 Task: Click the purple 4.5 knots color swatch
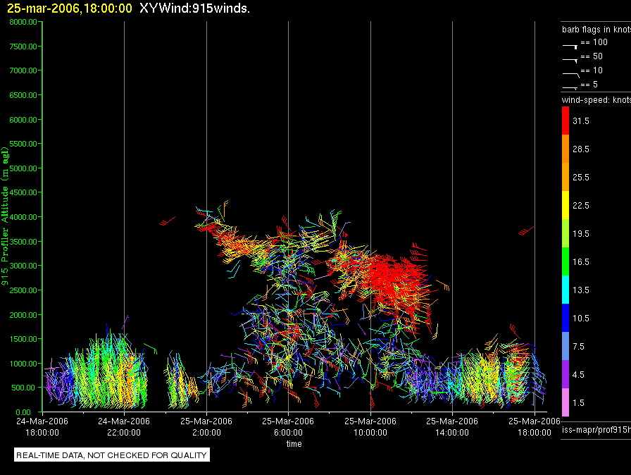[x=566, y=374]
